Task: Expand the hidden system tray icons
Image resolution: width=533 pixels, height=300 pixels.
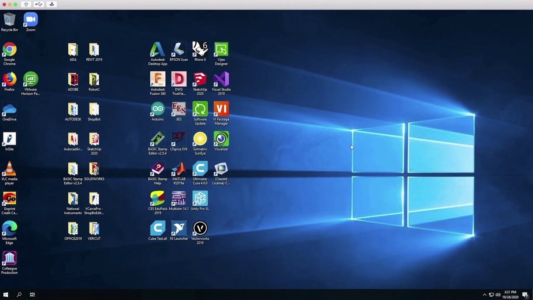Action: point(484,295)
